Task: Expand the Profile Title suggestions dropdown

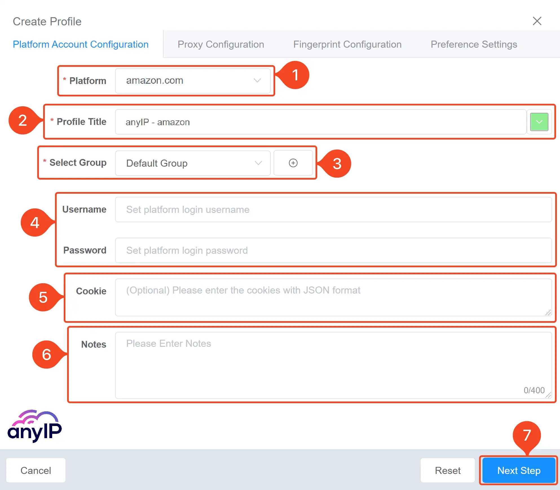Action: tap(539, 122)
